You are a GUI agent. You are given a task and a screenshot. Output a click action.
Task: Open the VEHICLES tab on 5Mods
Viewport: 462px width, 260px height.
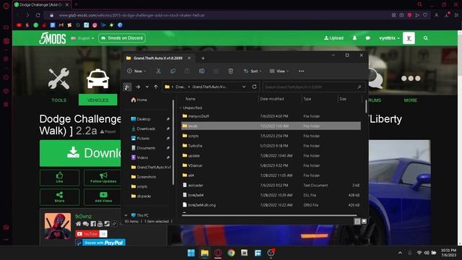[98, 100]
